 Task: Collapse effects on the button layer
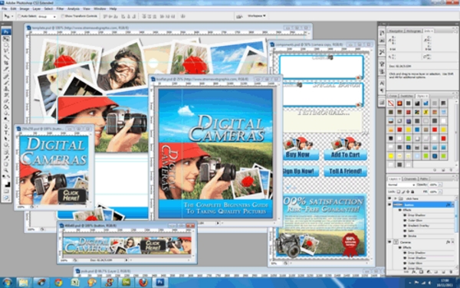point(452,205)
